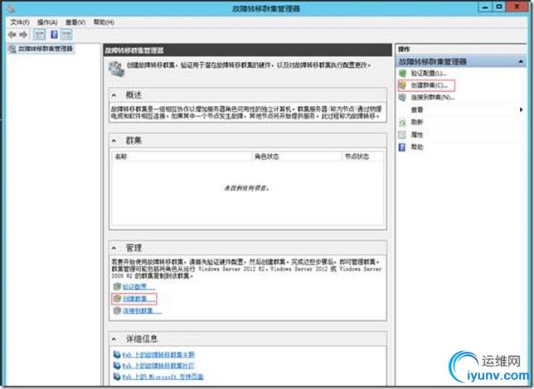The image size is (534, 389).
Task: Open the 帮助(H) menu
Action: click(x=104, y=22)
